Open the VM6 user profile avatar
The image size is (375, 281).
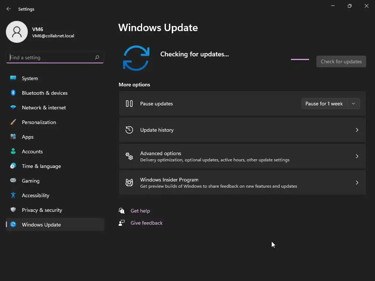click(17, 32)
